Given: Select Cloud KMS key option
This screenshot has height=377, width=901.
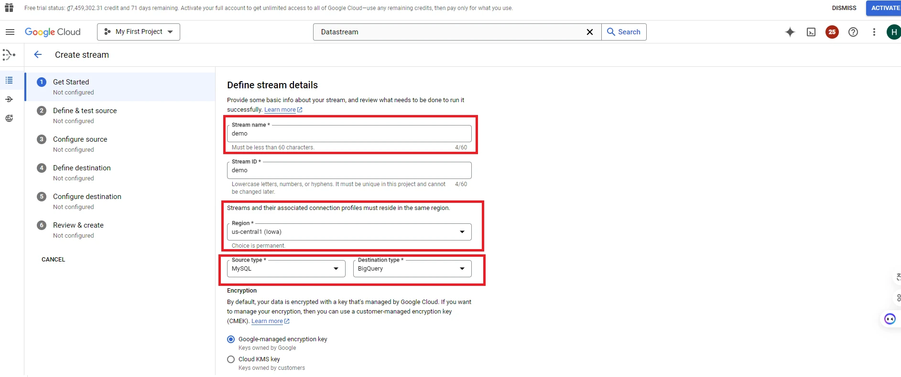Looking at the screenshot, I should (231, 359).
